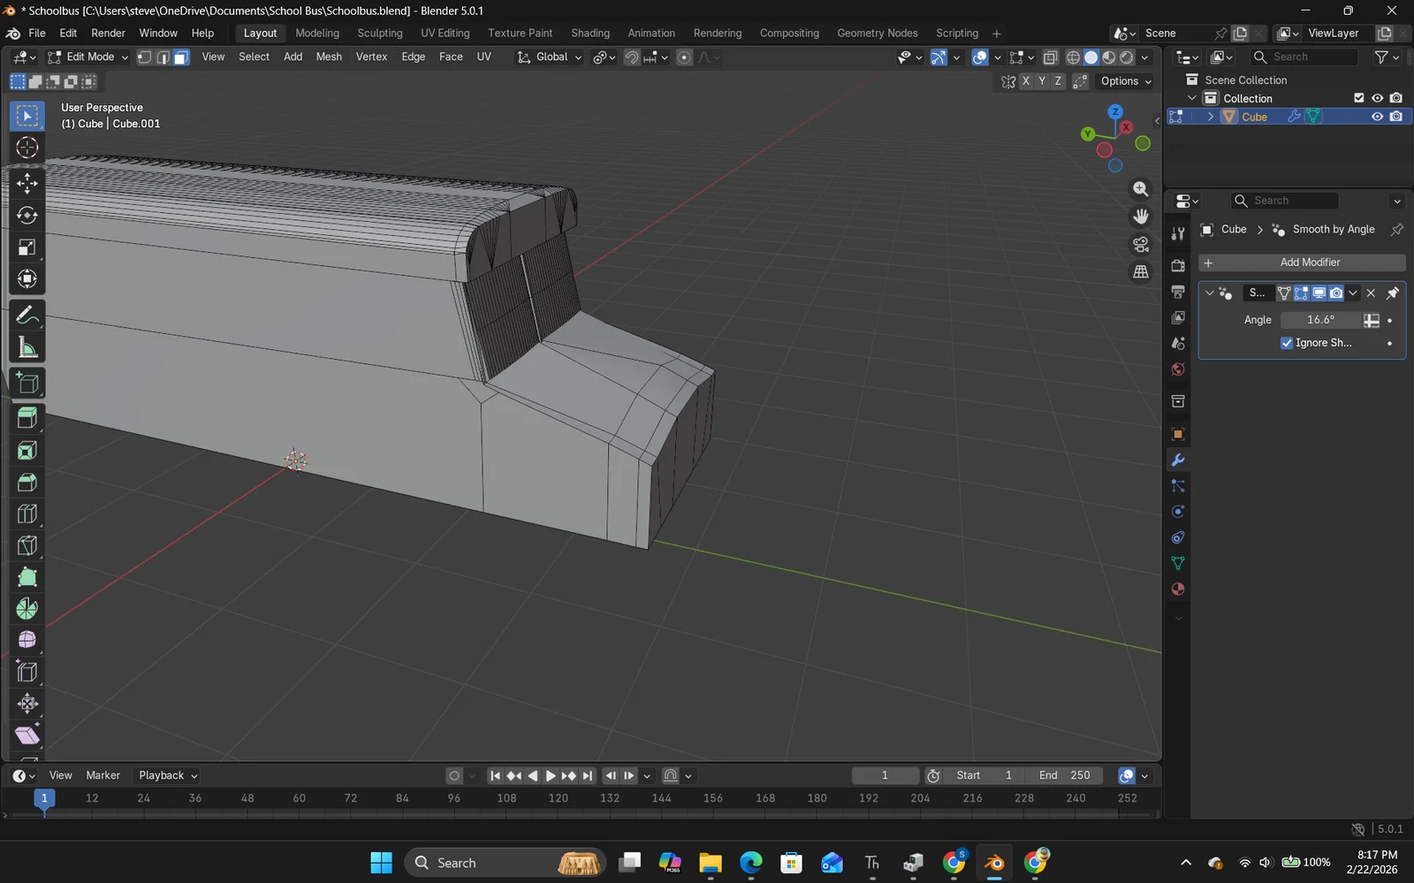This screenshot has height=883, width=1414.
Task: Open the Global transform orientation dropdown
Action: click(550, 57)
